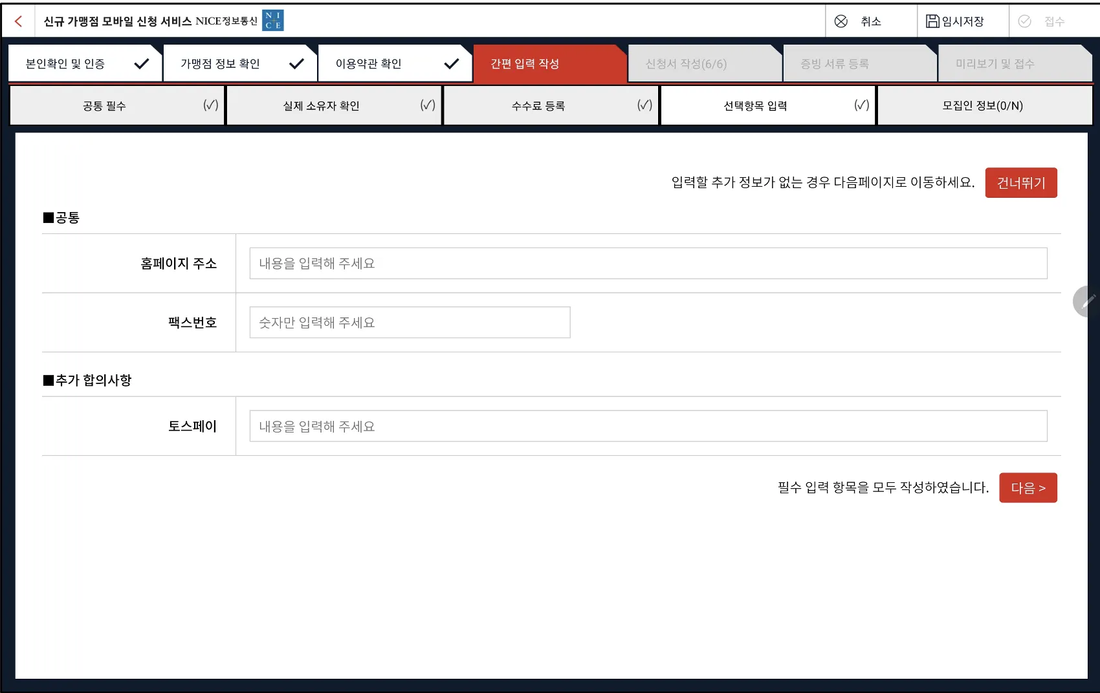
Task: Click the check mark on 공통 필수 tab
Action: (210, 105)
